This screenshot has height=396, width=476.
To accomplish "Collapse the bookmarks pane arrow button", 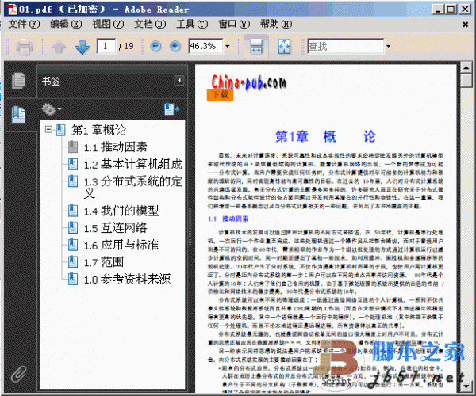I will [179, 81].
